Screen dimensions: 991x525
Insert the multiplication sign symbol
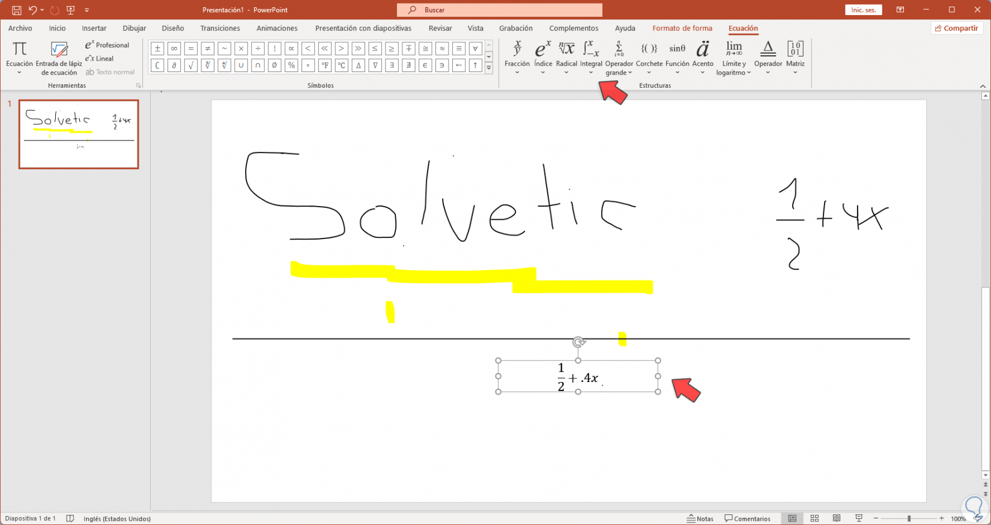point(241,49)
